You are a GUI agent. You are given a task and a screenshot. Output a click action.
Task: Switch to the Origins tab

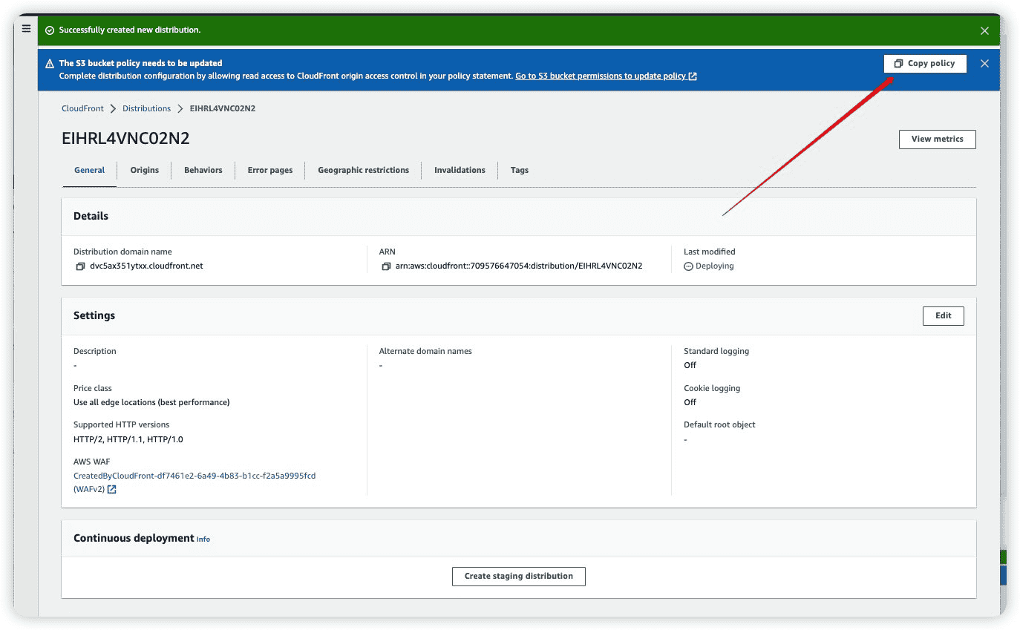[x=145, y=170]
